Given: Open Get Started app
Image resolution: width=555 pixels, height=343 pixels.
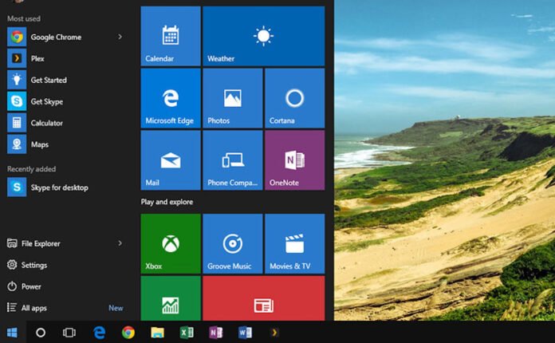Looking at the screenshot, I should [67, 80].
